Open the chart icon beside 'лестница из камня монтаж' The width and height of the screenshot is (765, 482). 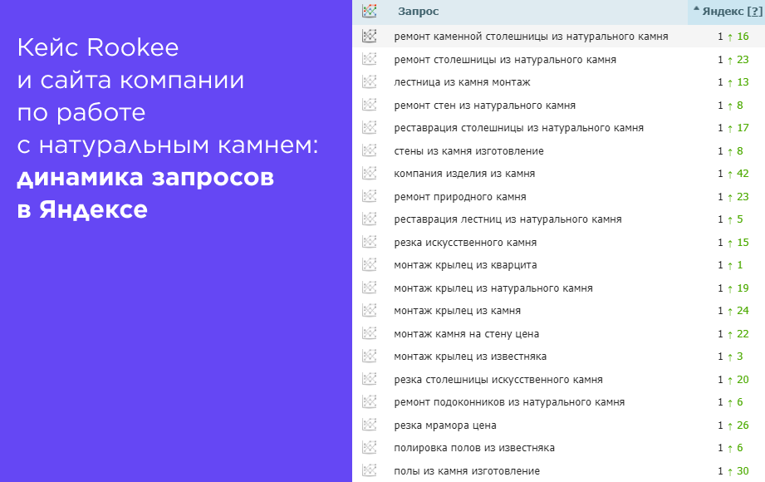point(370,81)
